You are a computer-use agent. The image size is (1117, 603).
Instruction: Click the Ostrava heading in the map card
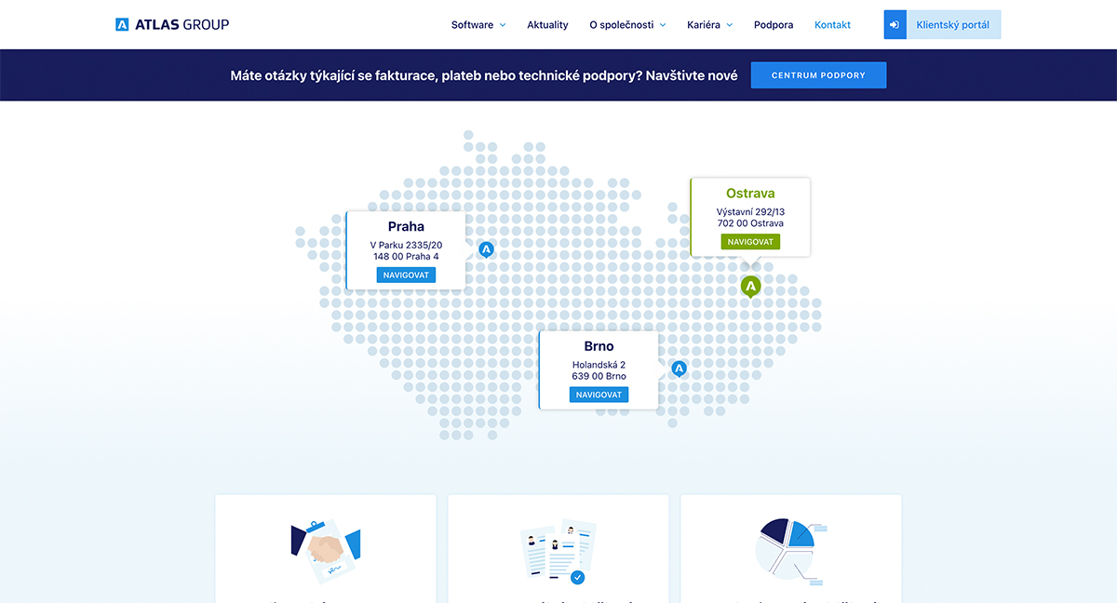click(x=750, y=194)
